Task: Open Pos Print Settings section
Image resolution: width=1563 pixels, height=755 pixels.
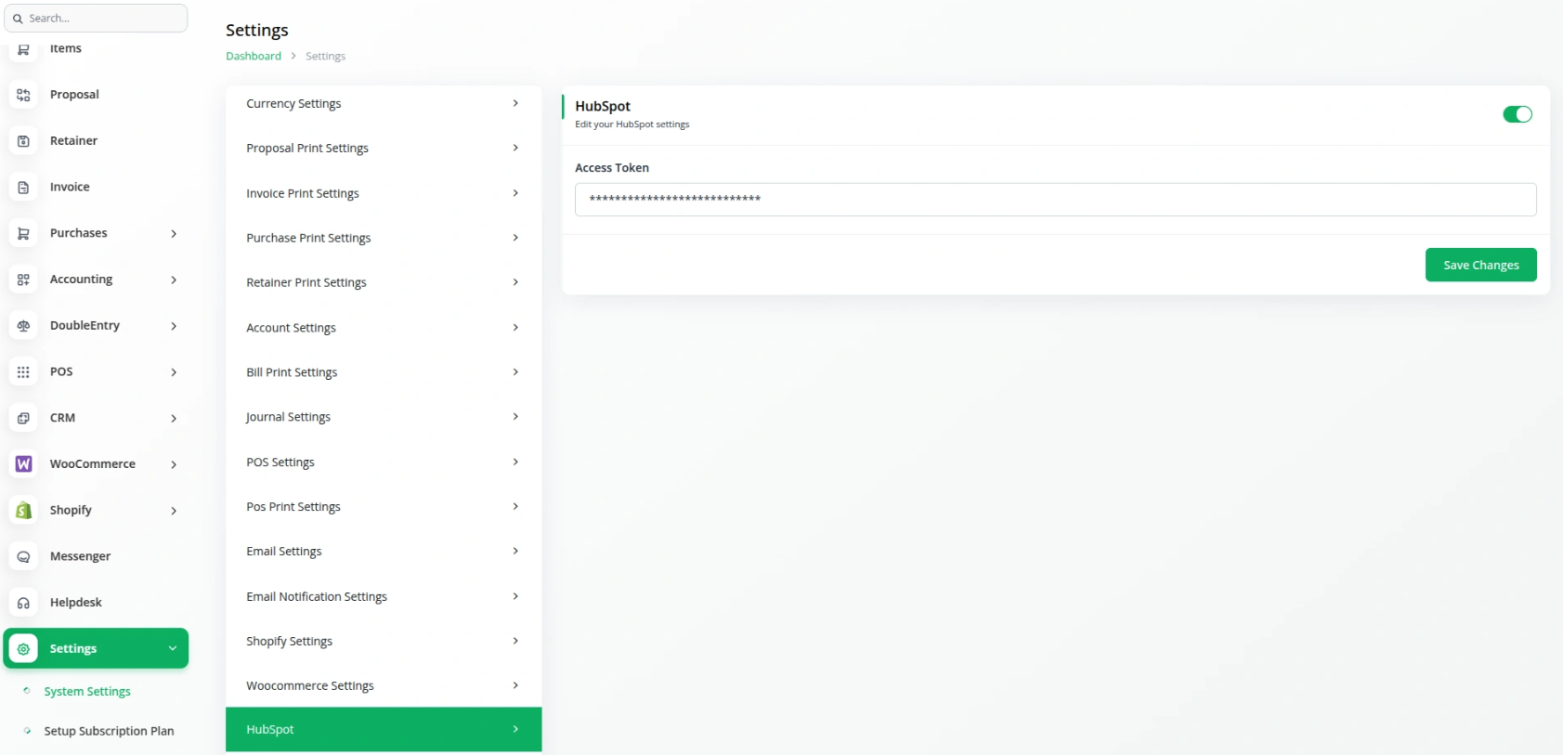Action: coord(384,506)
